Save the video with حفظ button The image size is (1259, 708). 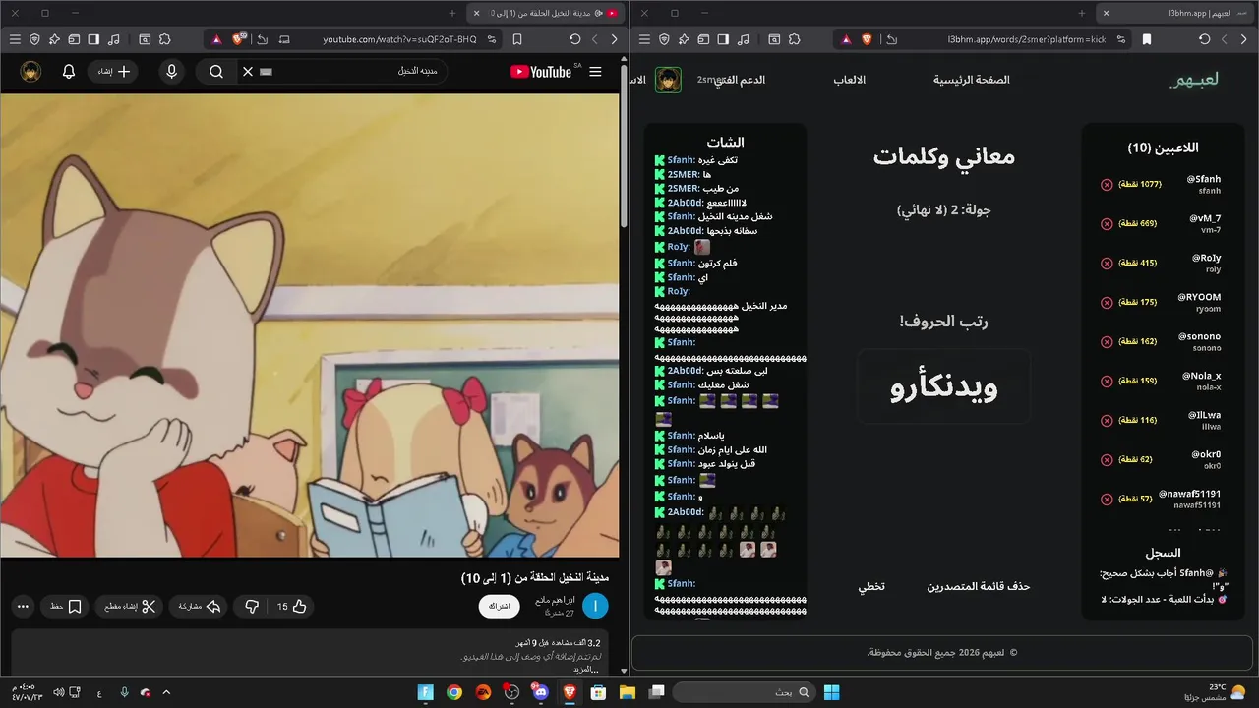click(x=66, y=607)
